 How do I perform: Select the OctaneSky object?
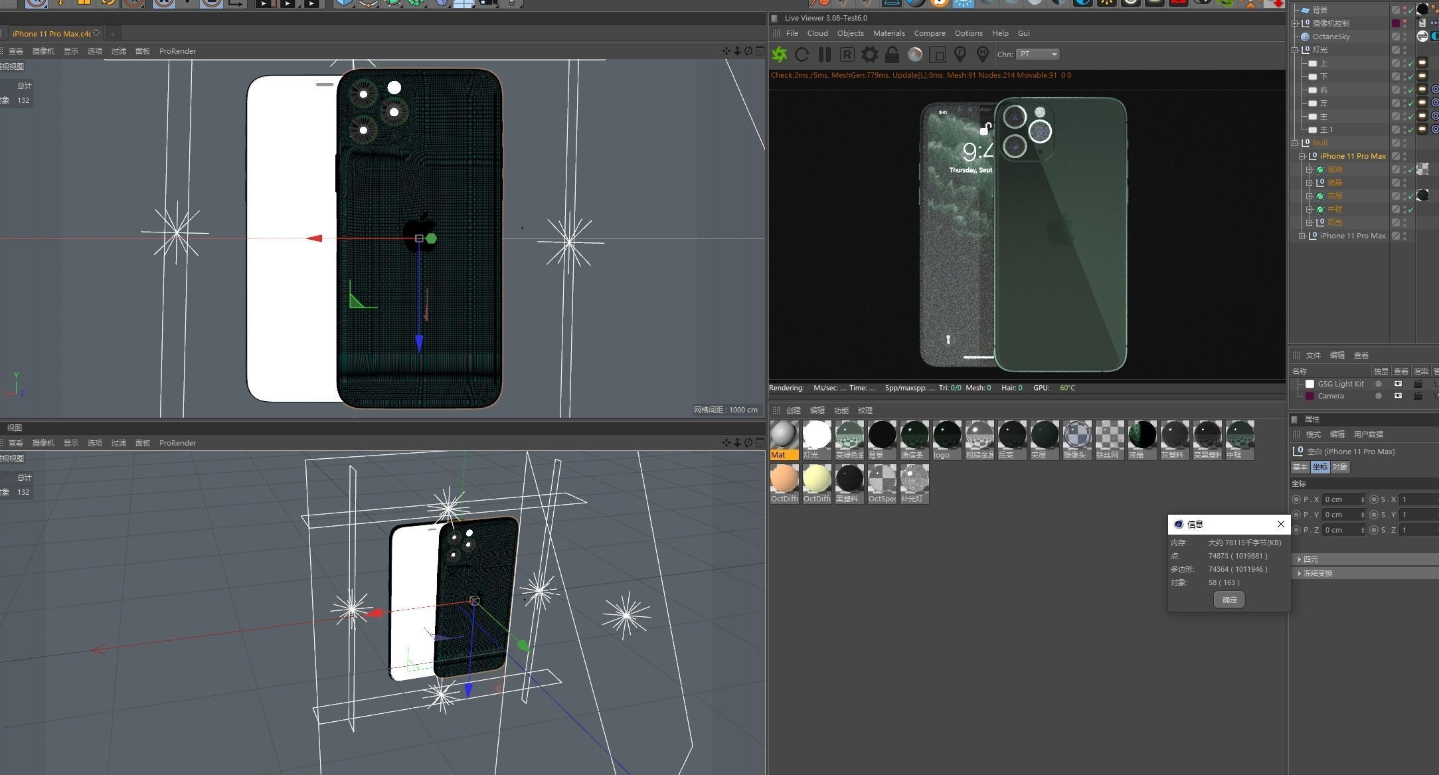(1331, 37)
